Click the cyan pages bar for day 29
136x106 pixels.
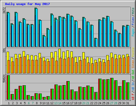(x=120, y=40)
